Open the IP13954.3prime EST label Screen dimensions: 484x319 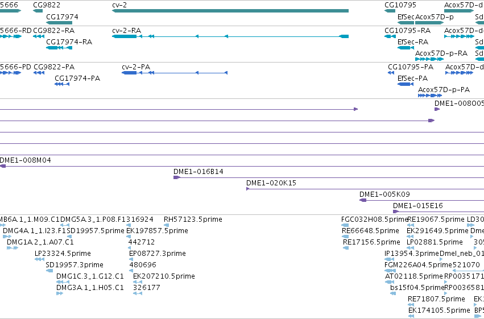[x=412, y=254]
